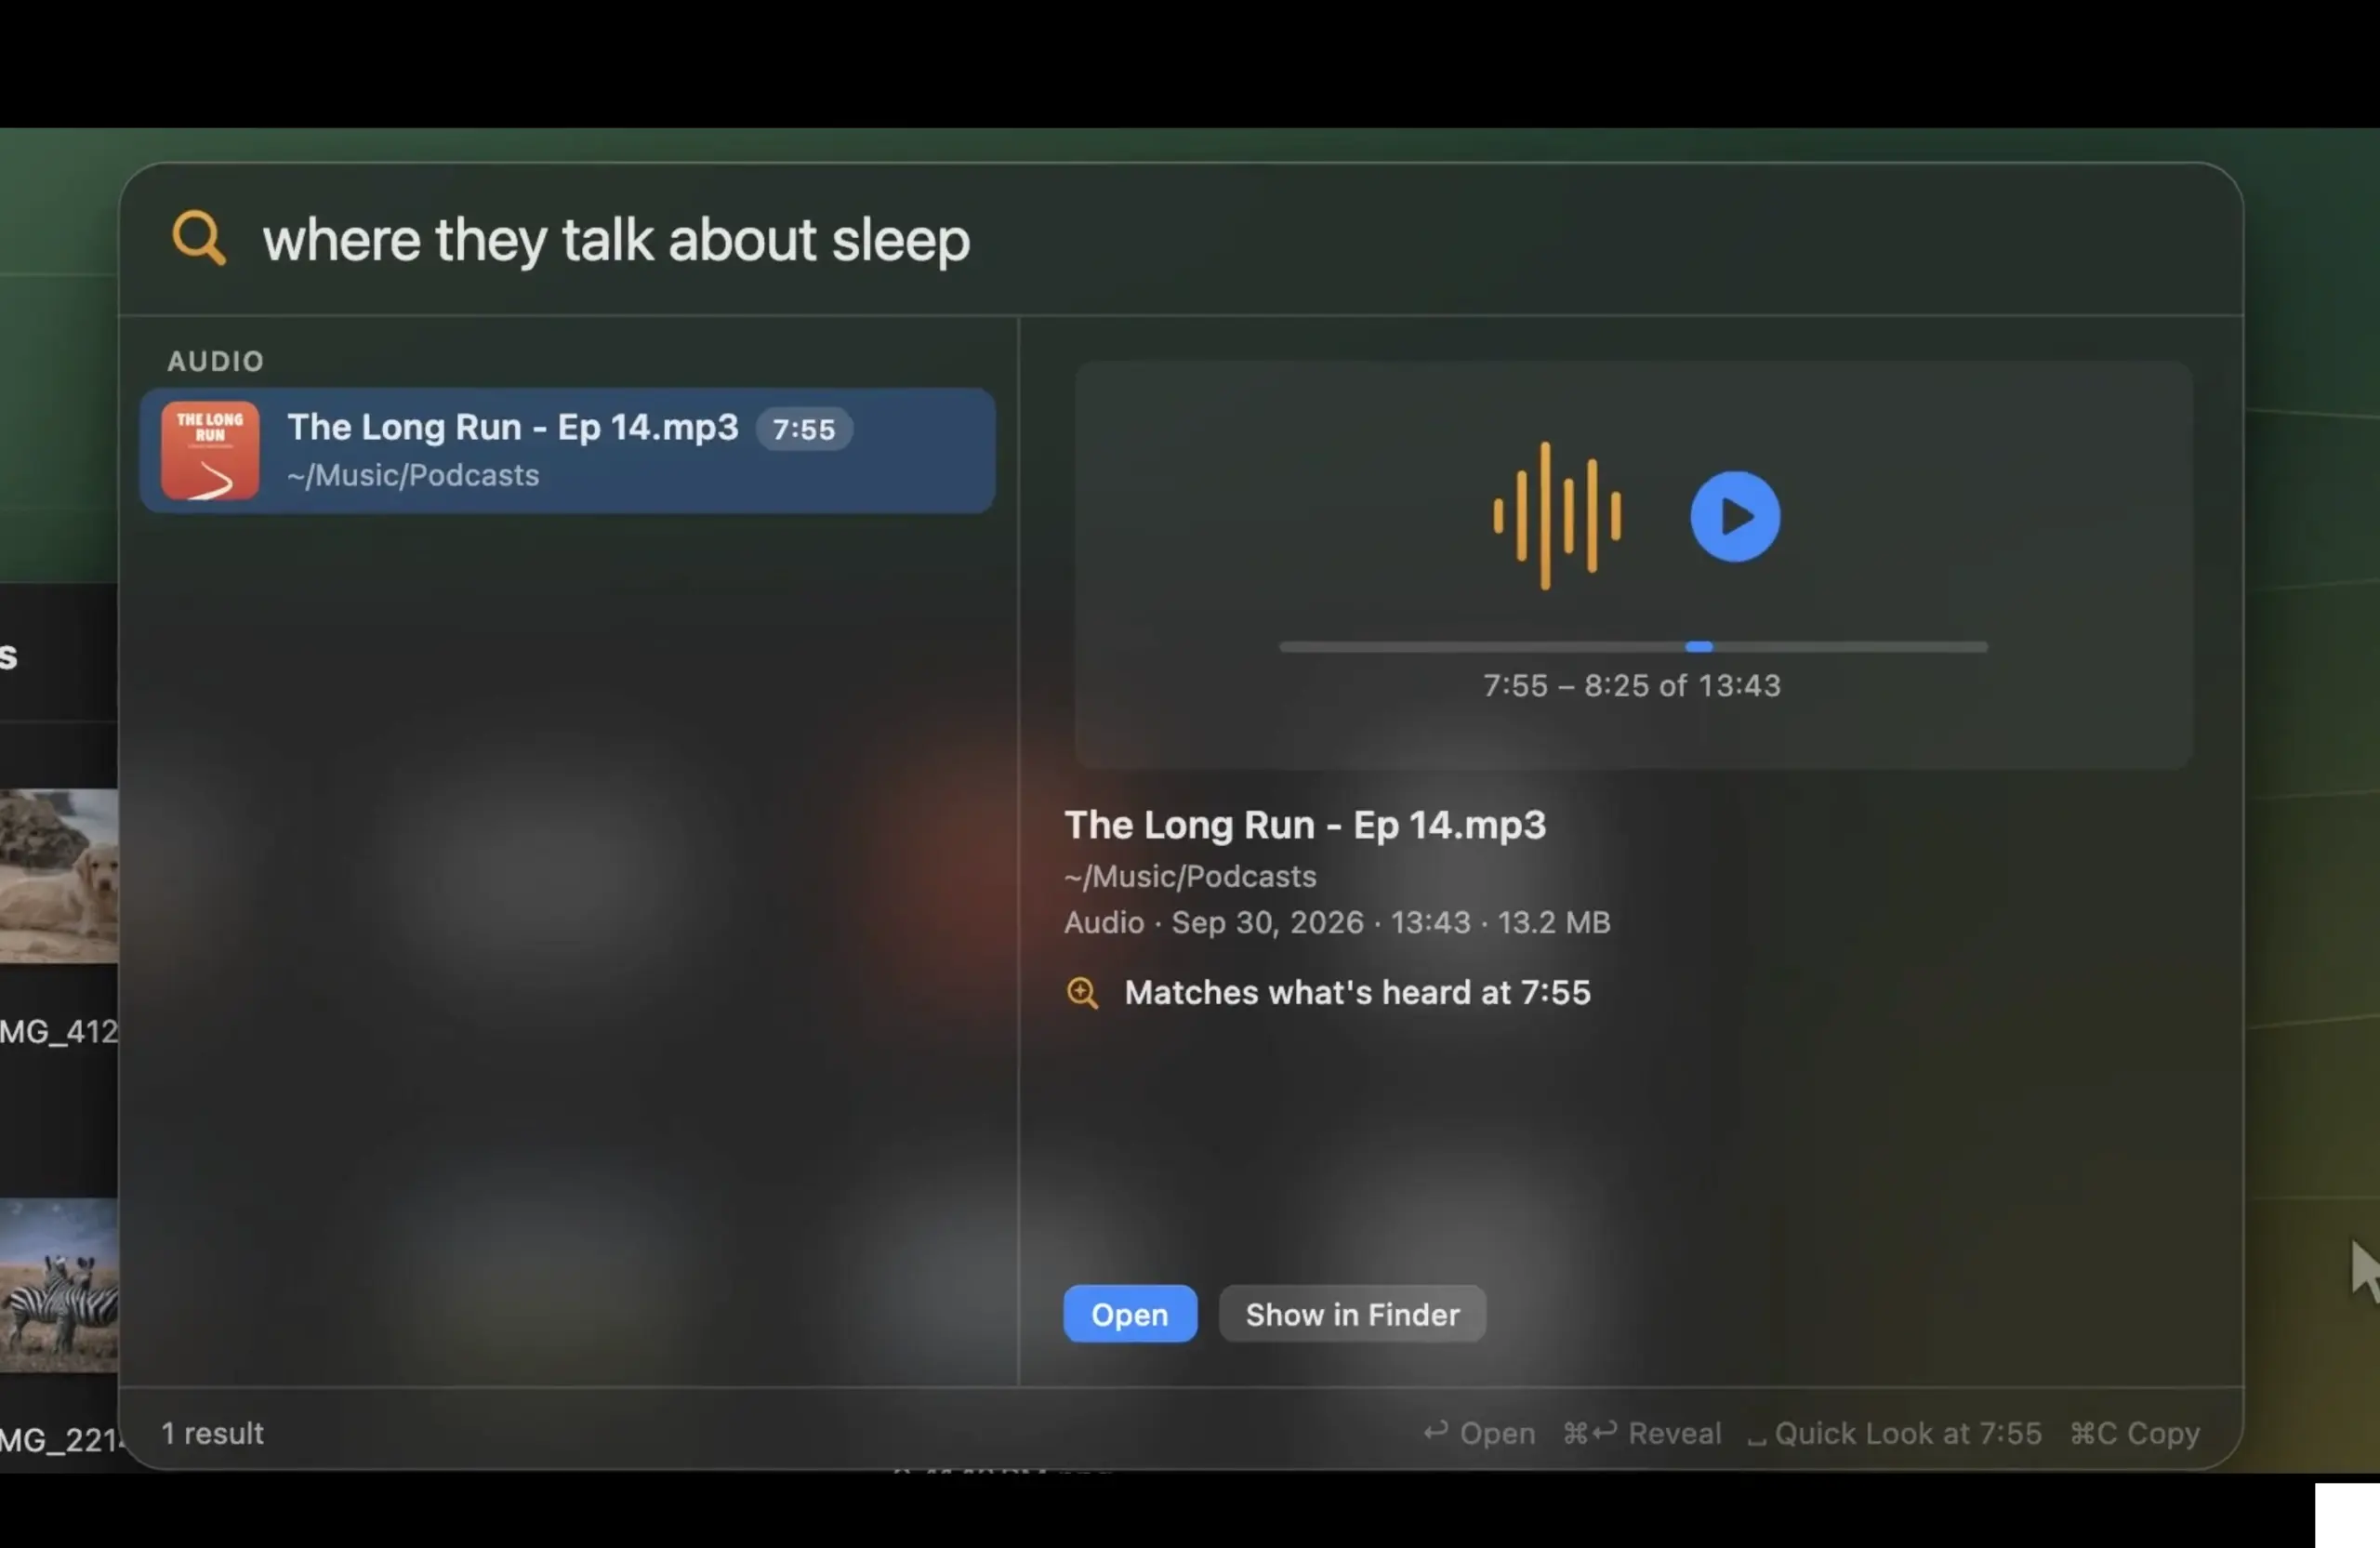The width and height of the screenshot is (2380, 1548).
Task: Click the file title in the details pane
Action: point(1305,825)
